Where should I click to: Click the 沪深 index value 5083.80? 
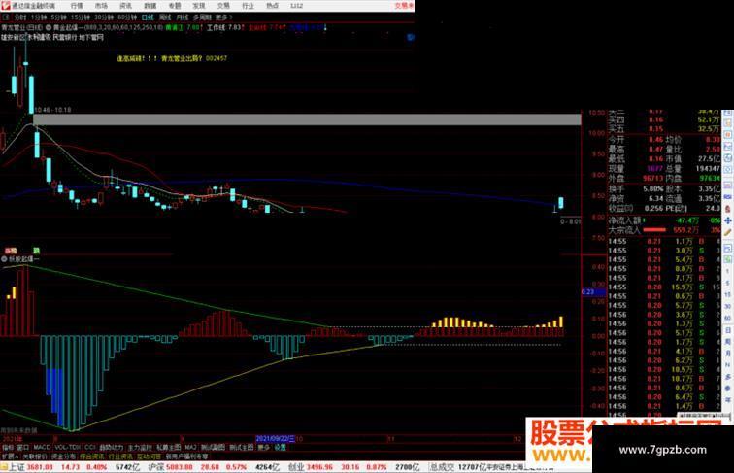pyautogui.click(x=181, y=467)
